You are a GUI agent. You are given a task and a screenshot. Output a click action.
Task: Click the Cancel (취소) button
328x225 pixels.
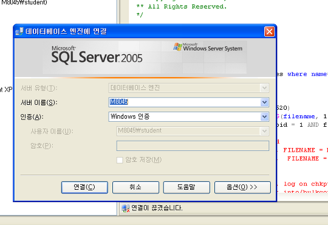point(135,187)
